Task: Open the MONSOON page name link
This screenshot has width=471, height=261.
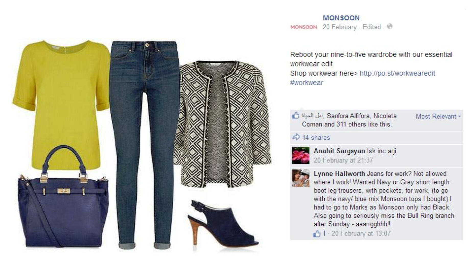Action: [341, 18]
